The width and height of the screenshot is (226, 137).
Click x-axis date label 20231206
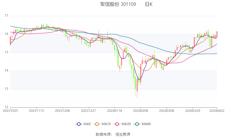[62, 110]
